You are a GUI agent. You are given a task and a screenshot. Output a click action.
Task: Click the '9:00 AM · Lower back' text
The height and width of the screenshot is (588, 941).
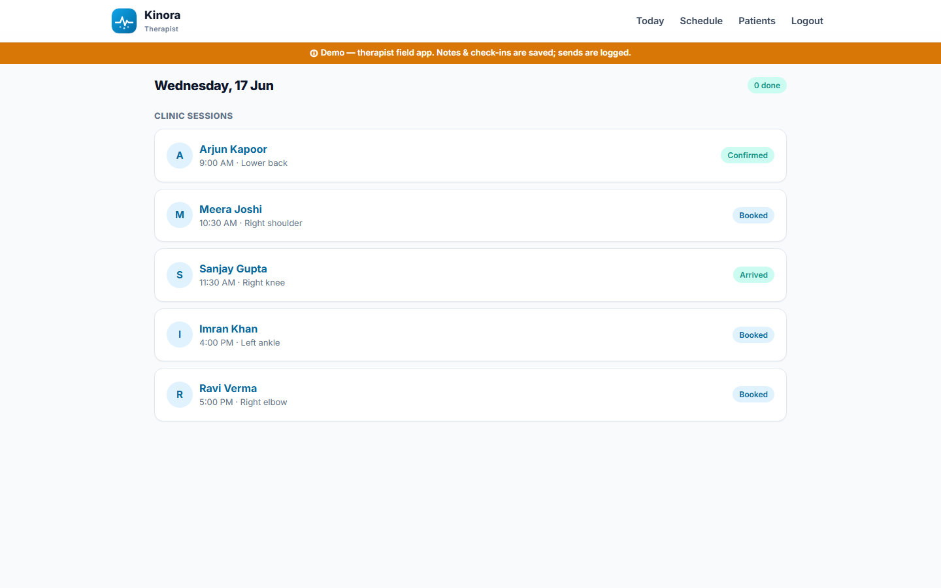[x=243, y=163]
